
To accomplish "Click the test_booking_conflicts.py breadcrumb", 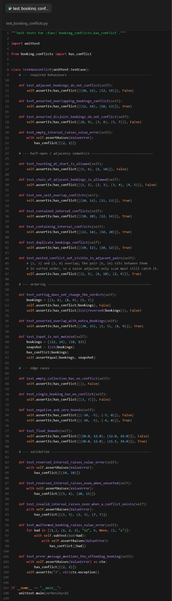I will click(x=27, y=23).
